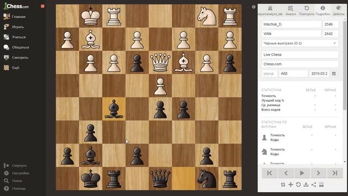Jump to the last move
This screenshot has height=196, width=348.
[335, 173]
